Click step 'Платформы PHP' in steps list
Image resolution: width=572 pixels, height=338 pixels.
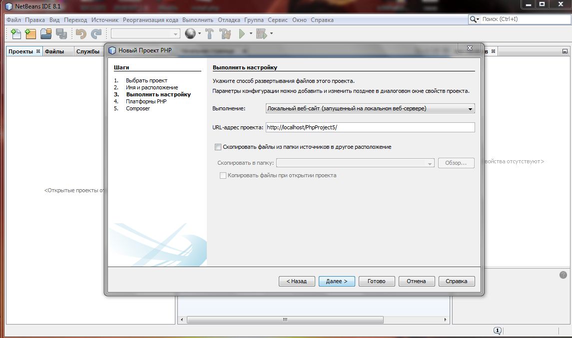coord(146,101)
